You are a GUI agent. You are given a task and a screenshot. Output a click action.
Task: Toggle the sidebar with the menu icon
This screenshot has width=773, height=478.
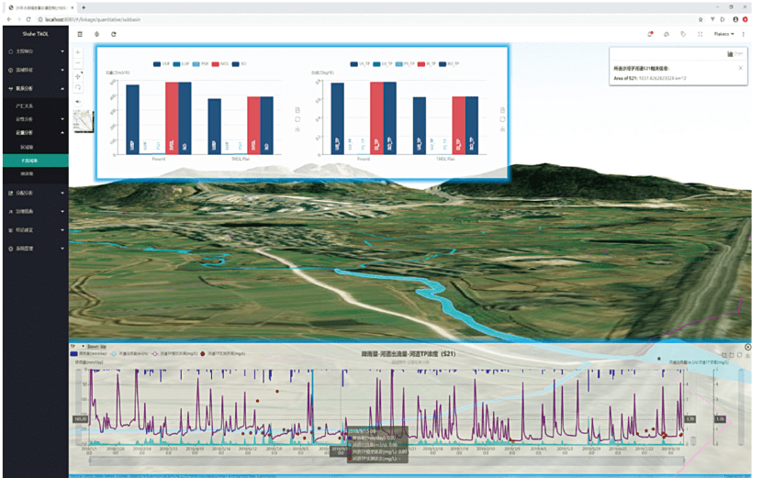[80, 34]
